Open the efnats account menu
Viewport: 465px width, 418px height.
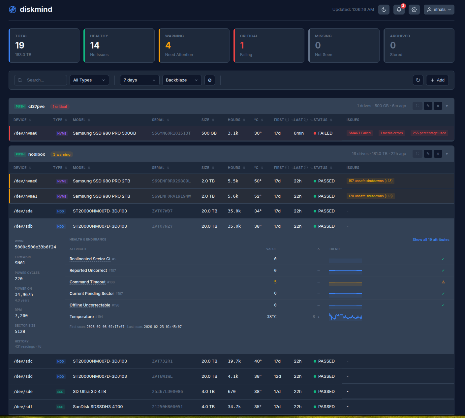point(439,10)
